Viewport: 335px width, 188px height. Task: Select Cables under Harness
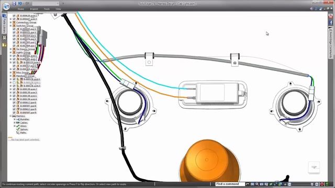[x=24, y=123]
